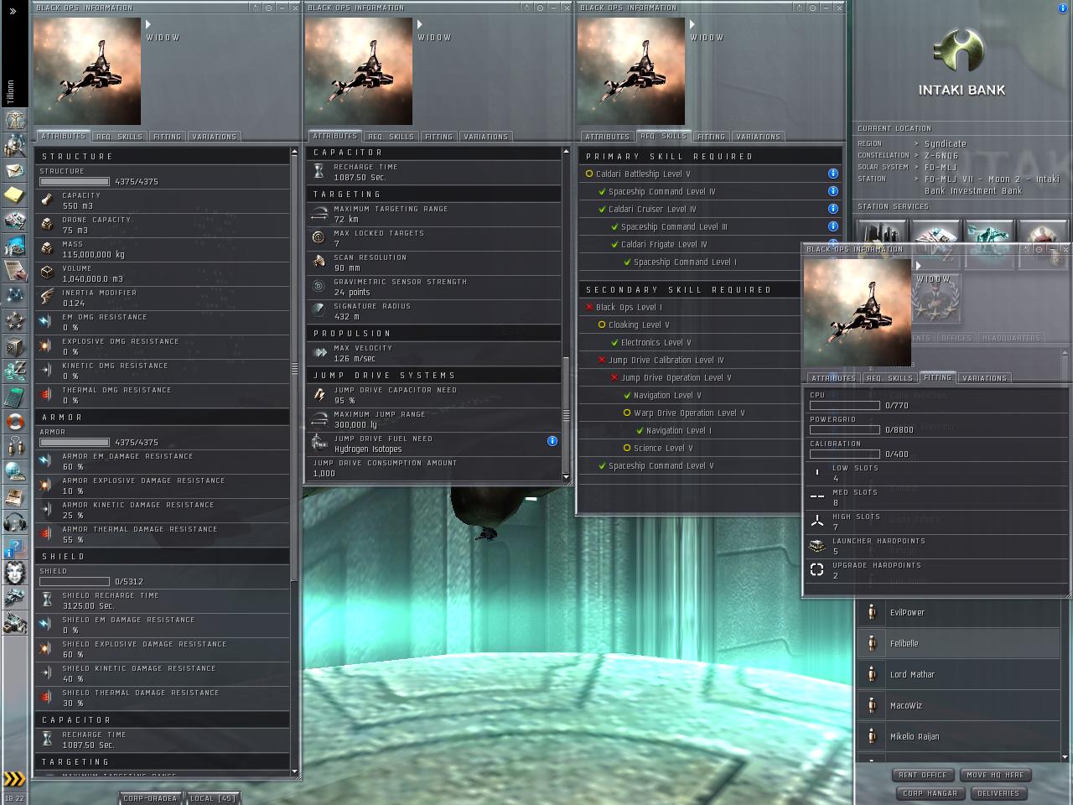Click the teal figure station service icon

click(989, 231)
